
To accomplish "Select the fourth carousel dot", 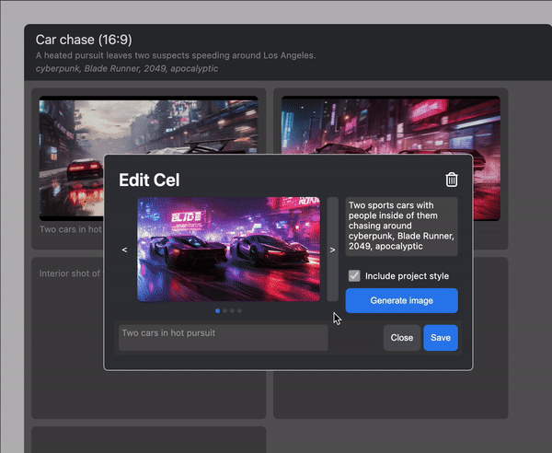I will (x=240, y=311).
